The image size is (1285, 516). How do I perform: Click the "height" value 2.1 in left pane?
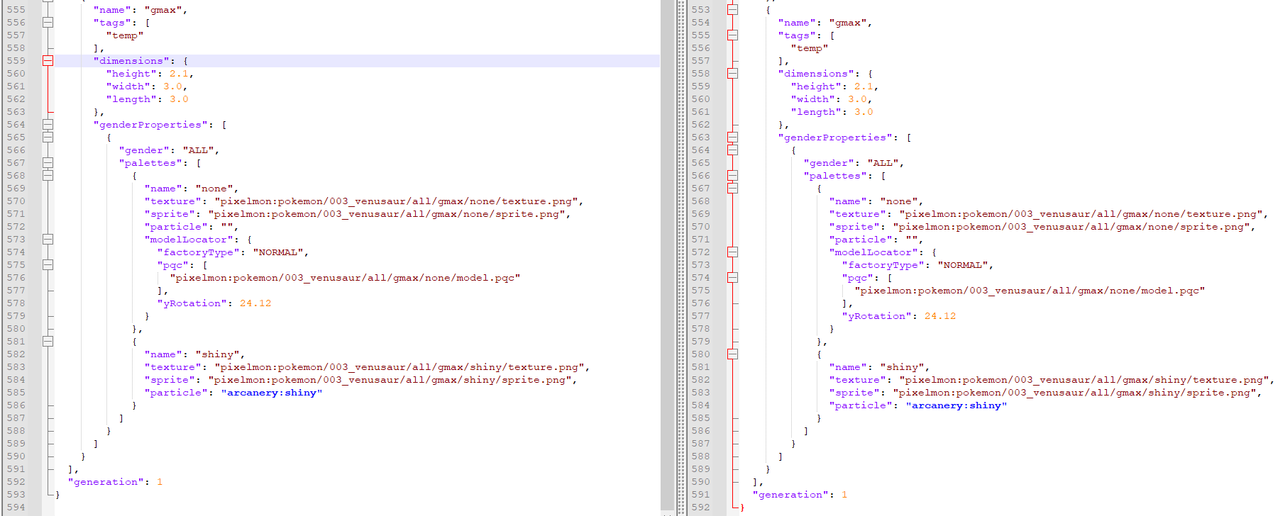(x=178, y=74)
